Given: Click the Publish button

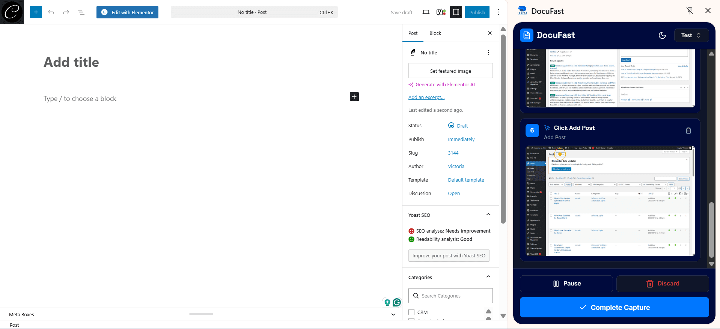Looking at the screenshot, I should [x=477, y=12].
